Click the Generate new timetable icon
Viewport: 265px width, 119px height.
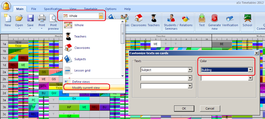click(215, 19)
